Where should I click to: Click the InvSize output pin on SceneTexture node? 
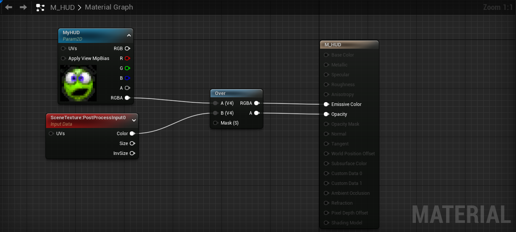[132, 153]
